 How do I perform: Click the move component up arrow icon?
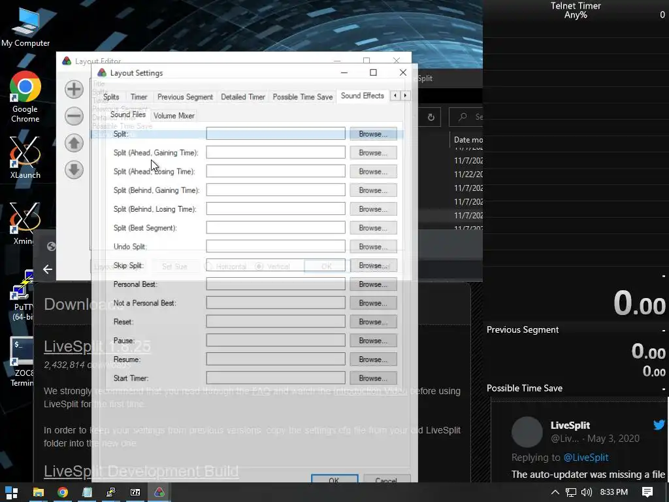pyautogui.click(x=74, y=143)
